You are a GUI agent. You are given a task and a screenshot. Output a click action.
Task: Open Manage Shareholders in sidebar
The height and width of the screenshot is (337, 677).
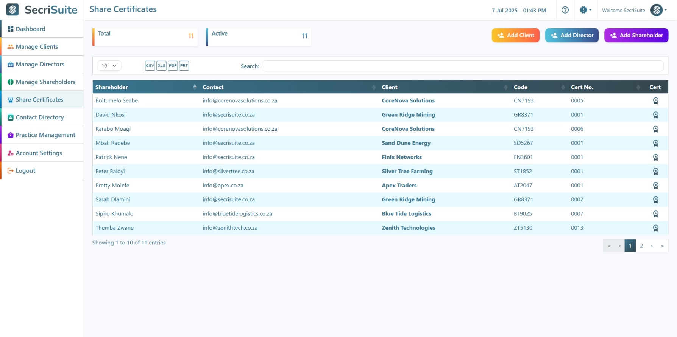(42, 82)
